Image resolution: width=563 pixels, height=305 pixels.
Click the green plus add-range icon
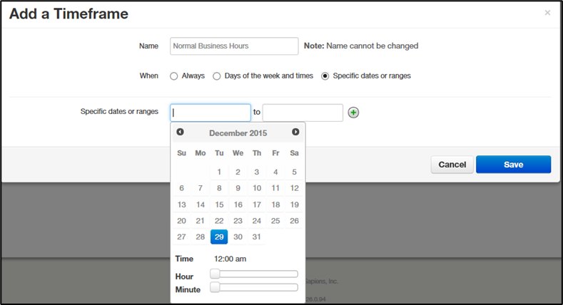click(x=353, y=113)
